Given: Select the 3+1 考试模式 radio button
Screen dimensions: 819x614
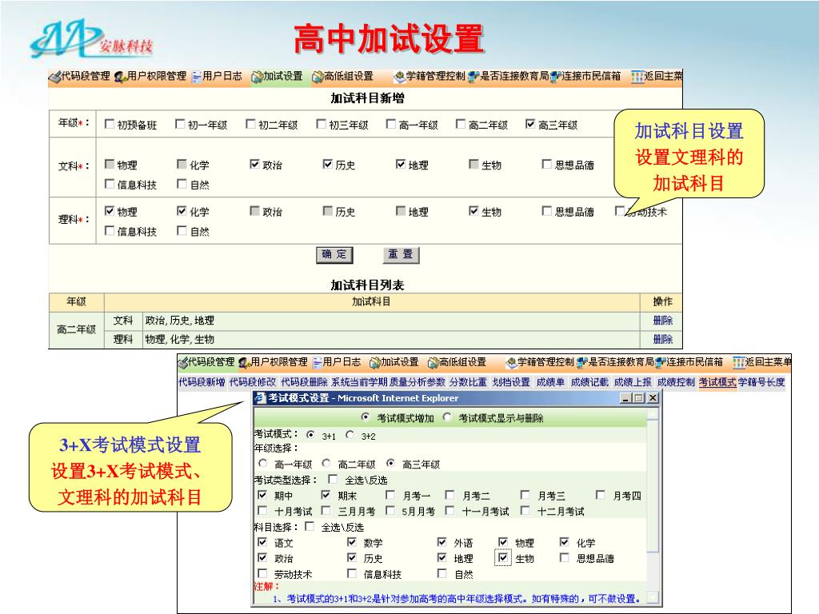Looking at the screenshot, I should [x=311, y=434].
